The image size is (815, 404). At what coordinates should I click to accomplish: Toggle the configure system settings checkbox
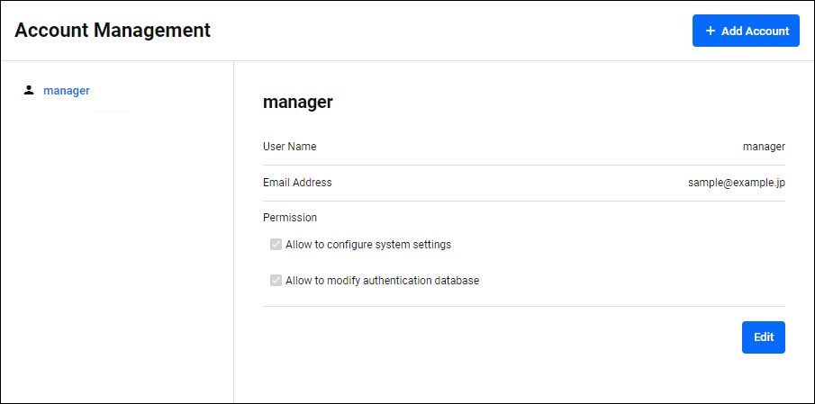pyautogui.click(x=276, y=245)
